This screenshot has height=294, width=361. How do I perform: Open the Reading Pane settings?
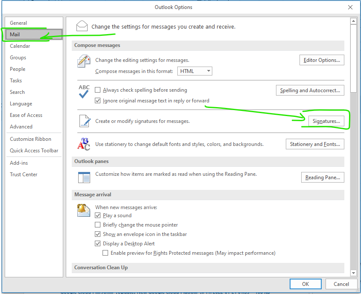323,178
